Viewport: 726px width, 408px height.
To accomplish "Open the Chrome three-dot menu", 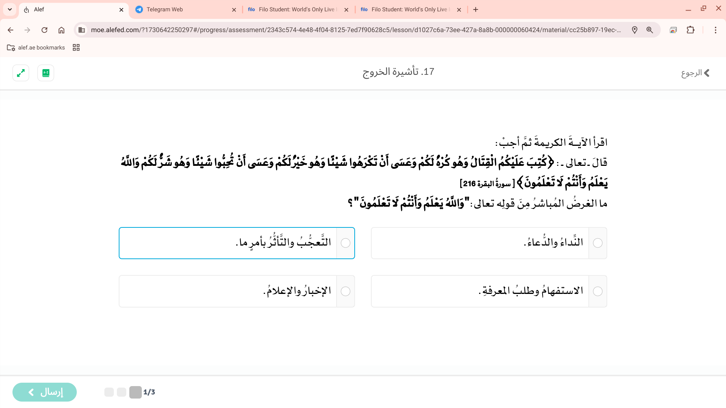I will point(715,30).
